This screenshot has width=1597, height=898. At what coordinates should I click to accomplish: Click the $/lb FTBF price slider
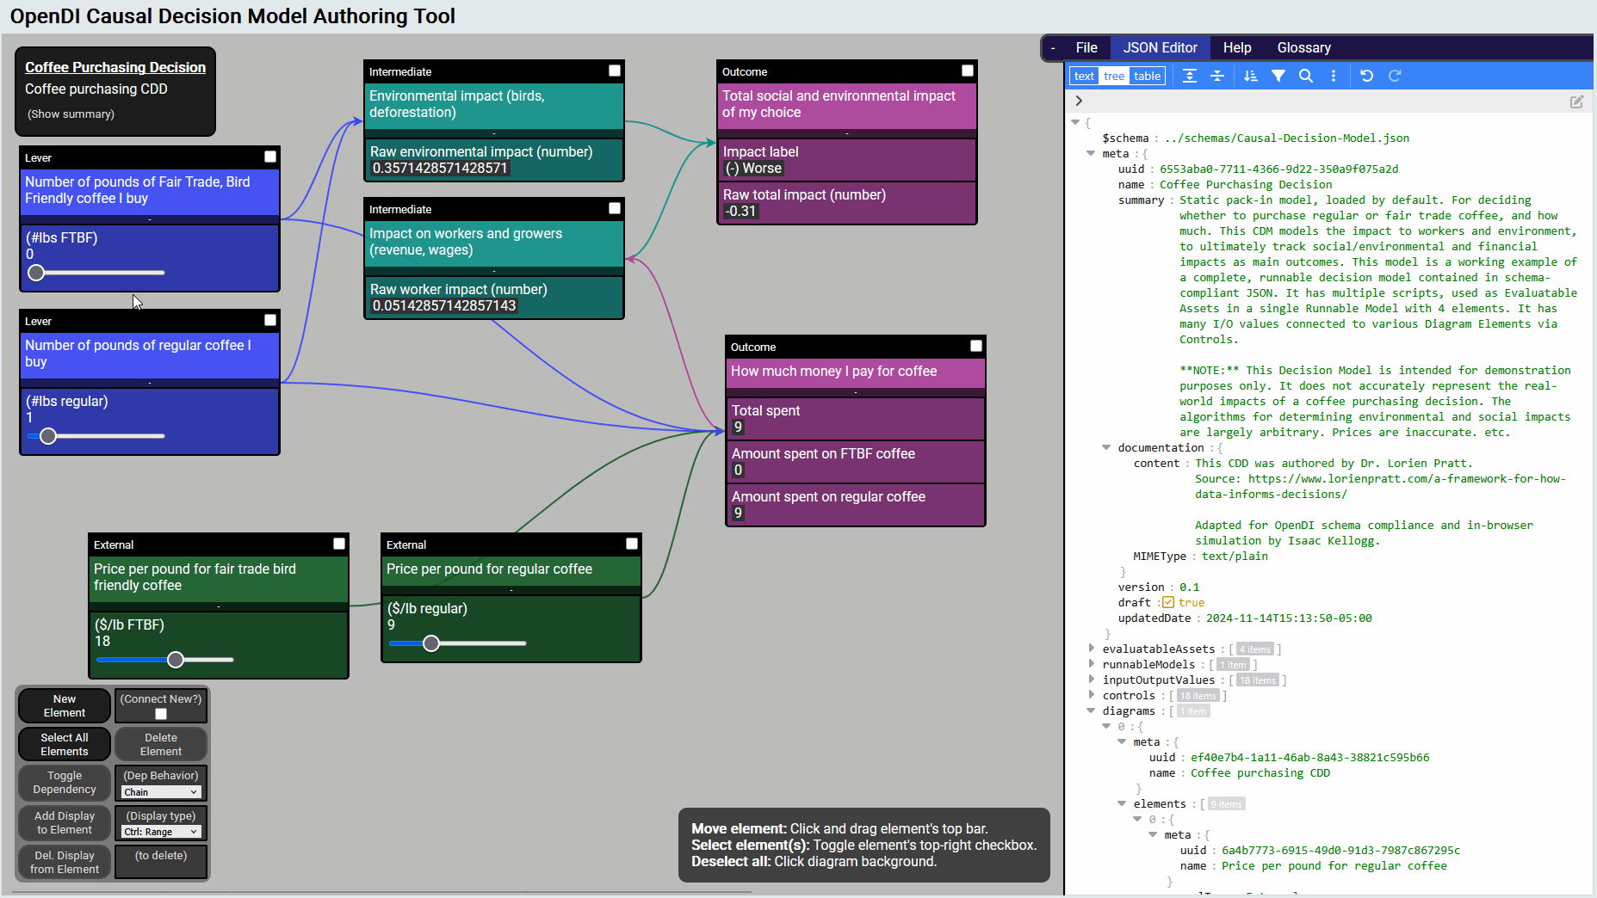point(165,660)
